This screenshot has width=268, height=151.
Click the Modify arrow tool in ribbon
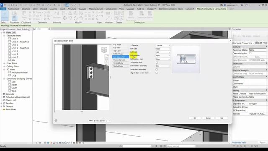pos(5,16)
